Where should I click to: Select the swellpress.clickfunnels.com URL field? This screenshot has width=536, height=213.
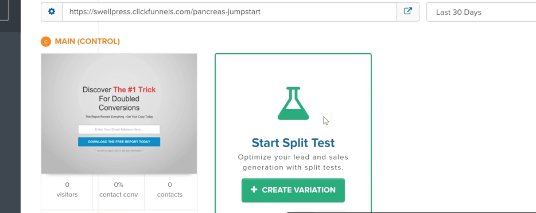(230, 12)
